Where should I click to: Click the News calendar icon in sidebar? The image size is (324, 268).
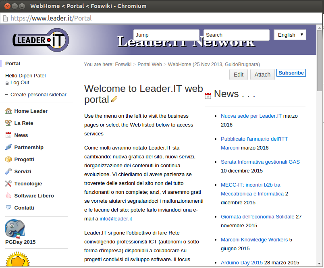click(8, 135)
